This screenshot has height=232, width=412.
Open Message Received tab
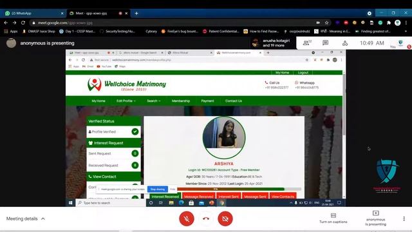(x=199, y=197)
